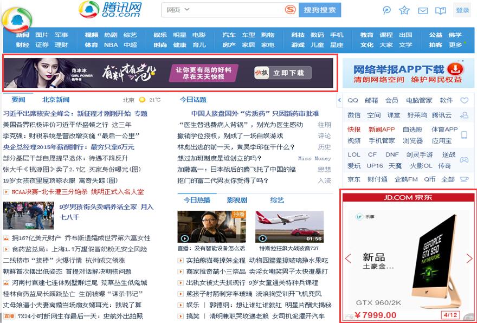Click the Sogou S icon in search box
Screen dimensions: 477x323
pyautogui.click(x=290, y=10)
